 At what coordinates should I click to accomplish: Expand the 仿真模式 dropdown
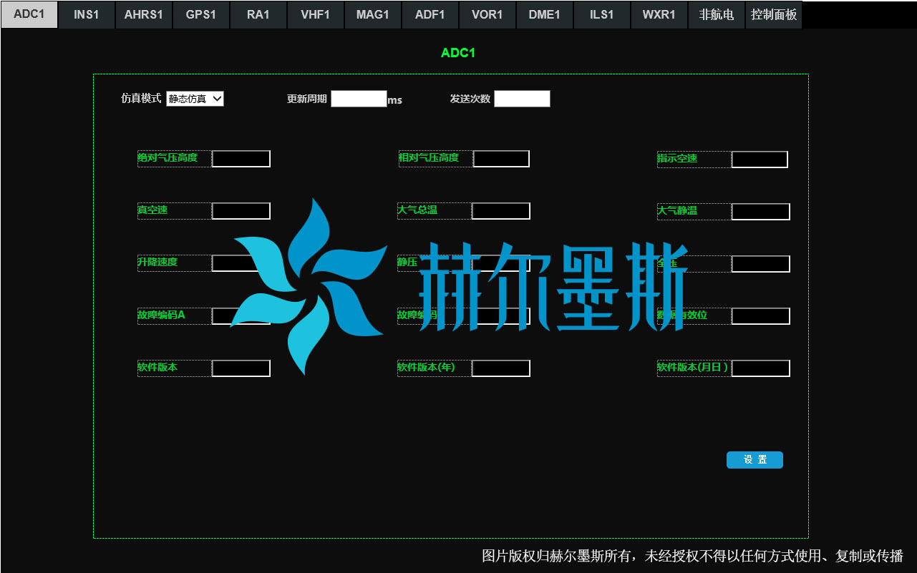[x=195, y=99]
